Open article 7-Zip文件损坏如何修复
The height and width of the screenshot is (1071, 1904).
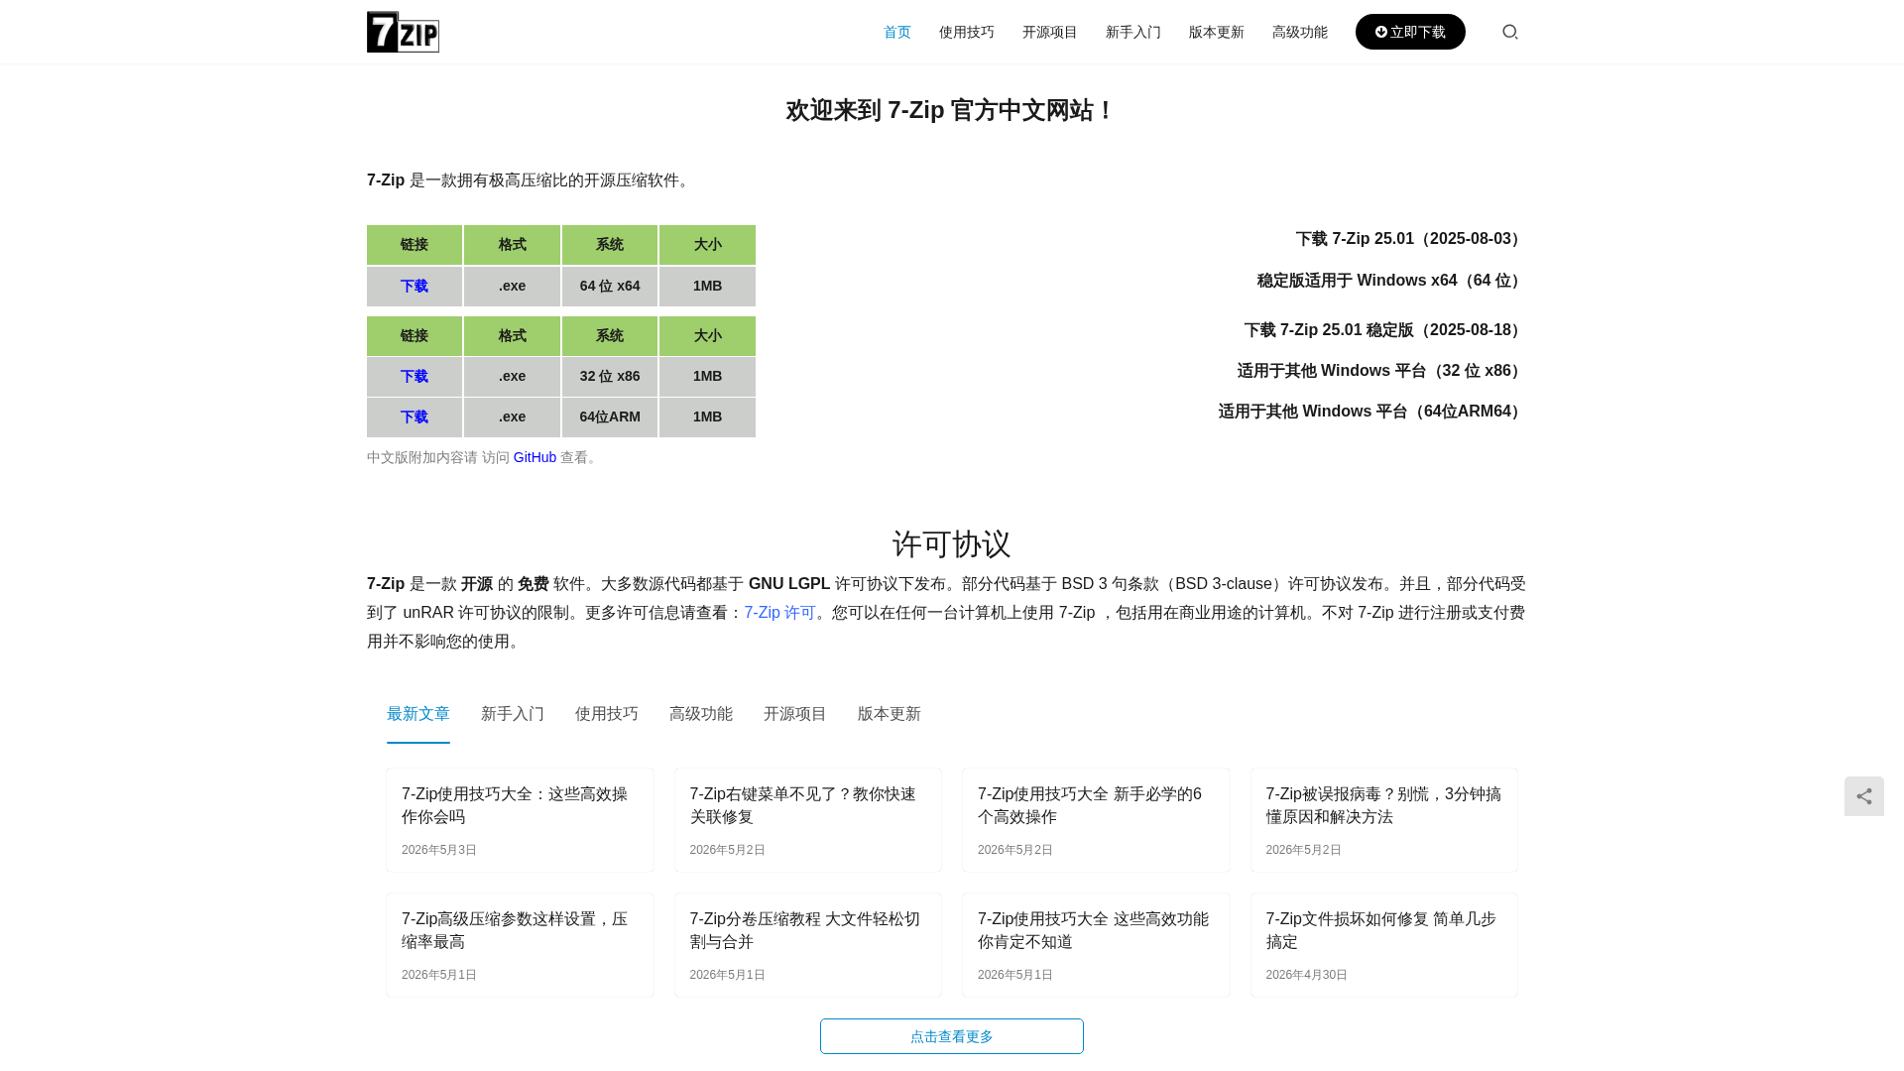click(1381, 930)
